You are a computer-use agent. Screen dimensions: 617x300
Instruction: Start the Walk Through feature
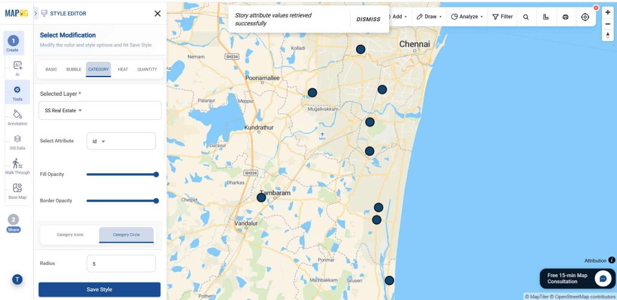17,166
